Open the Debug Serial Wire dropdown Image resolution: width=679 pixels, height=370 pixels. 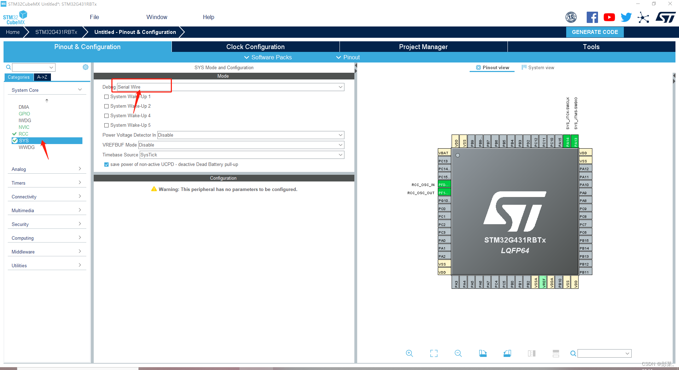[x=231, y=87]
